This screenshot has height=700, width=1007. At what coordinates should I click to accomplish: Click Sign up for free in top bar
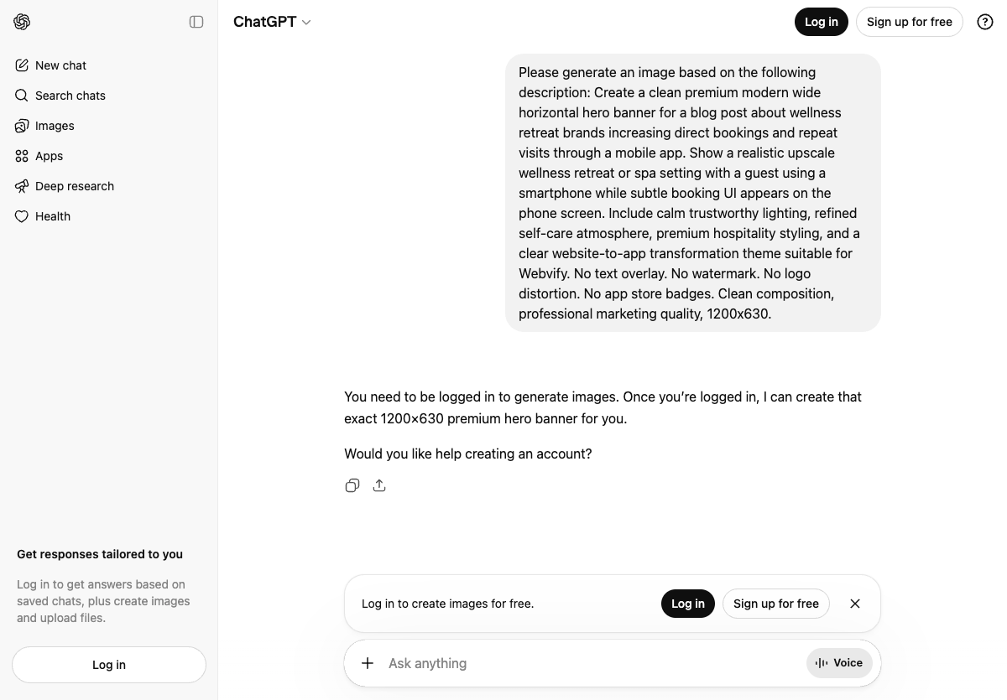tap(909, 22)
